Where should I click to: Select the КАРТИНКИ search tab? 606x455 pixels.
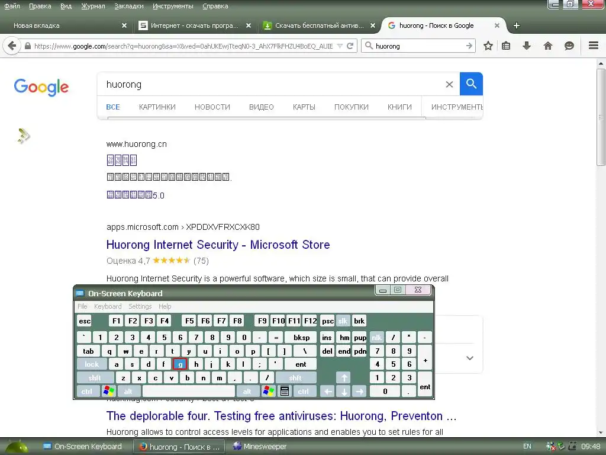pos(157,107)
